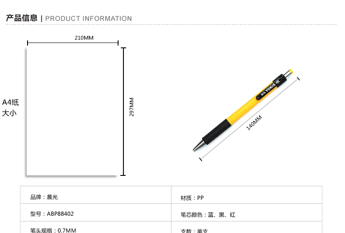Click the pen's black rubber grip
Viewport: 345px width, 233px height.
coord(217,132)
